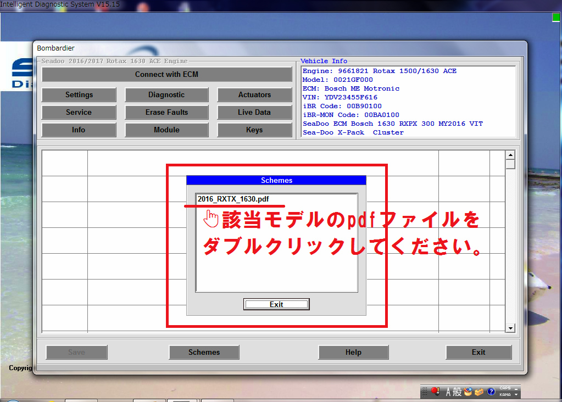
Task: Click the main window Exit button
Action: point(478,353)
